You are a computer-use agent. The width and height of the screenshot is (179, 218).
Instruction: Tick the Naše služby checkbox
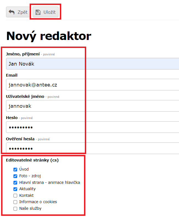(x=15, y=209)
